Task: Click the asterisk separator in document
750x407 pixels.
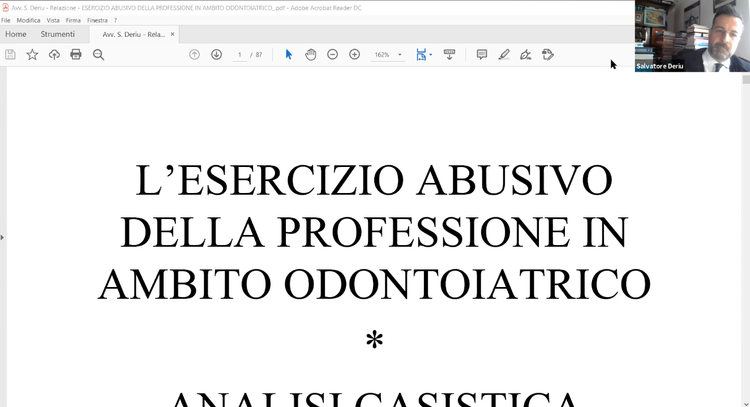Action: point(375,340)
